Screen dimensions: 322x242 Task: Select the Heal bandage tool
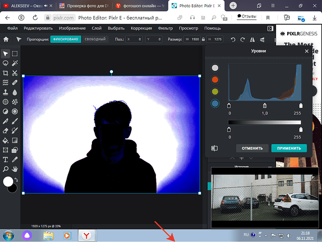15,82
